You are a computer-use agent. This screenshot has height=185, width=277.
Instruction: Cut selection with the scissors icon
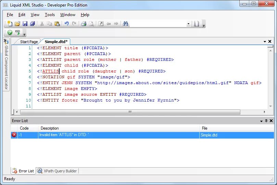pyautogui.click(x=42, y=24)
